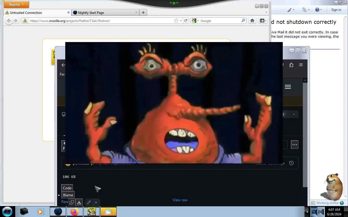Image resolution: width=348 pixels, height=217 pixels.
Task: Open the blue Help icon in Mail
Action: pyautogui.click(x=318, y=10)
